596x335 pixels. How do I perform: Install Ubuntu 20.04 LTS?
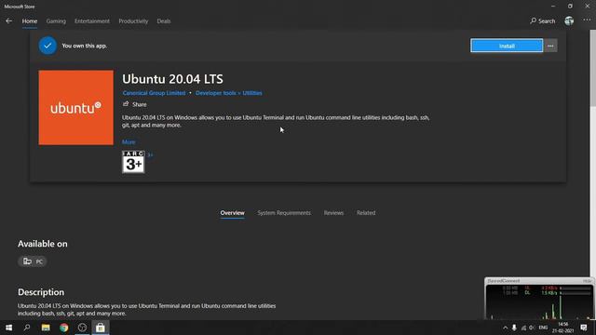point(507,46)
